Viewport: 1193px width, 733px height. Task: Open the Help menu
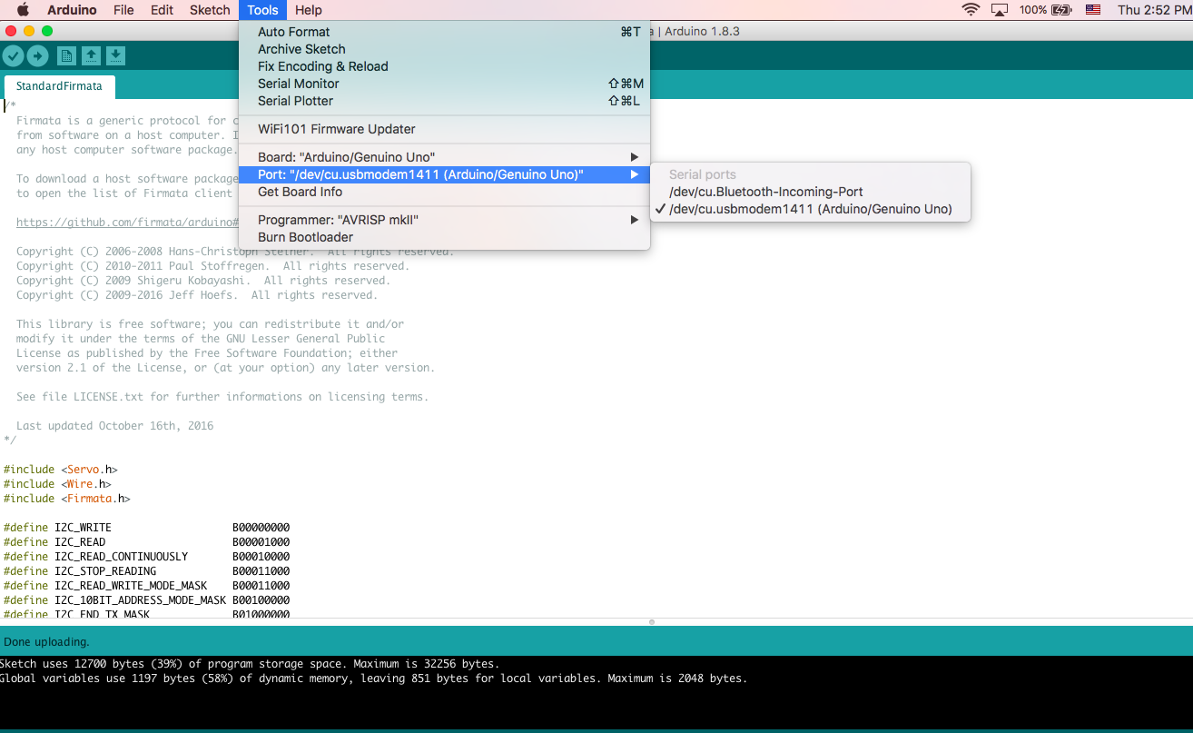[x=309, y=10]
